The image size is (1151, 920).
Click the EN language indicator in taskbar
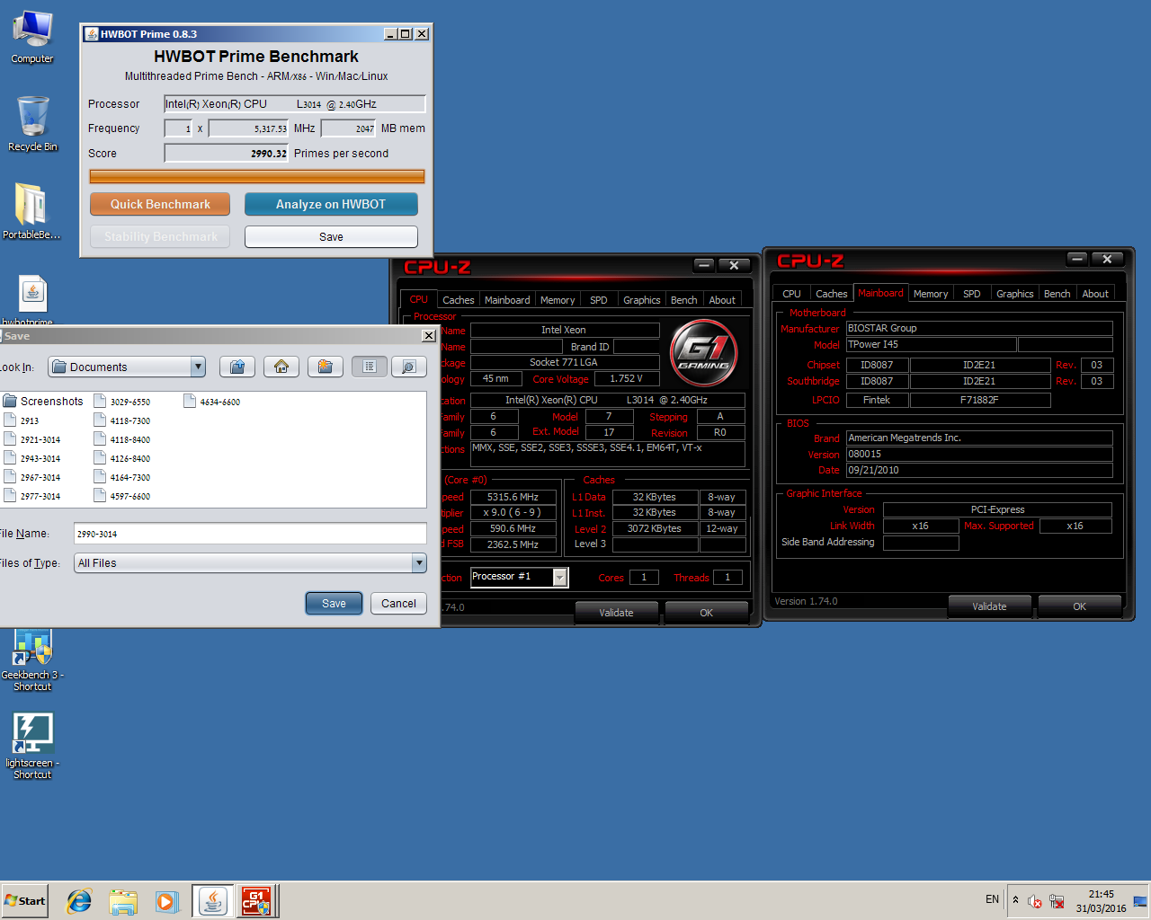pyautogui.click(x=992, y=899)
